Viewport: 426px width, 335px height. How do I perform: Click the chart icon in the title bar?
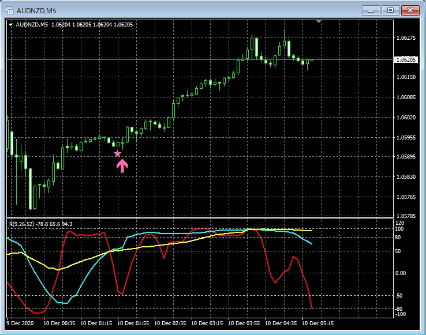(x=10, y=10)
